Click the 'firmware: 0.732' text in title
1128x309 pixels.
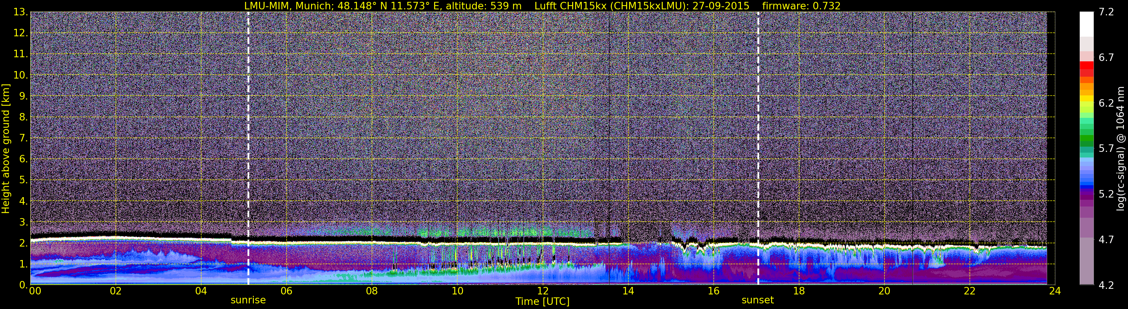801,6
